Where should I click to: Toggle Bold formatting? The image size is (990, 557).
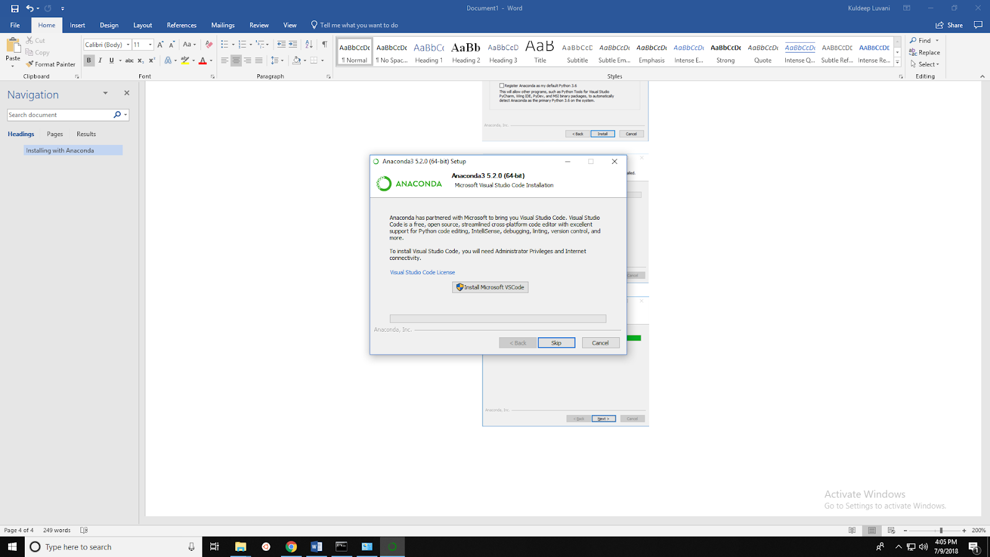[x=88, y=61]
